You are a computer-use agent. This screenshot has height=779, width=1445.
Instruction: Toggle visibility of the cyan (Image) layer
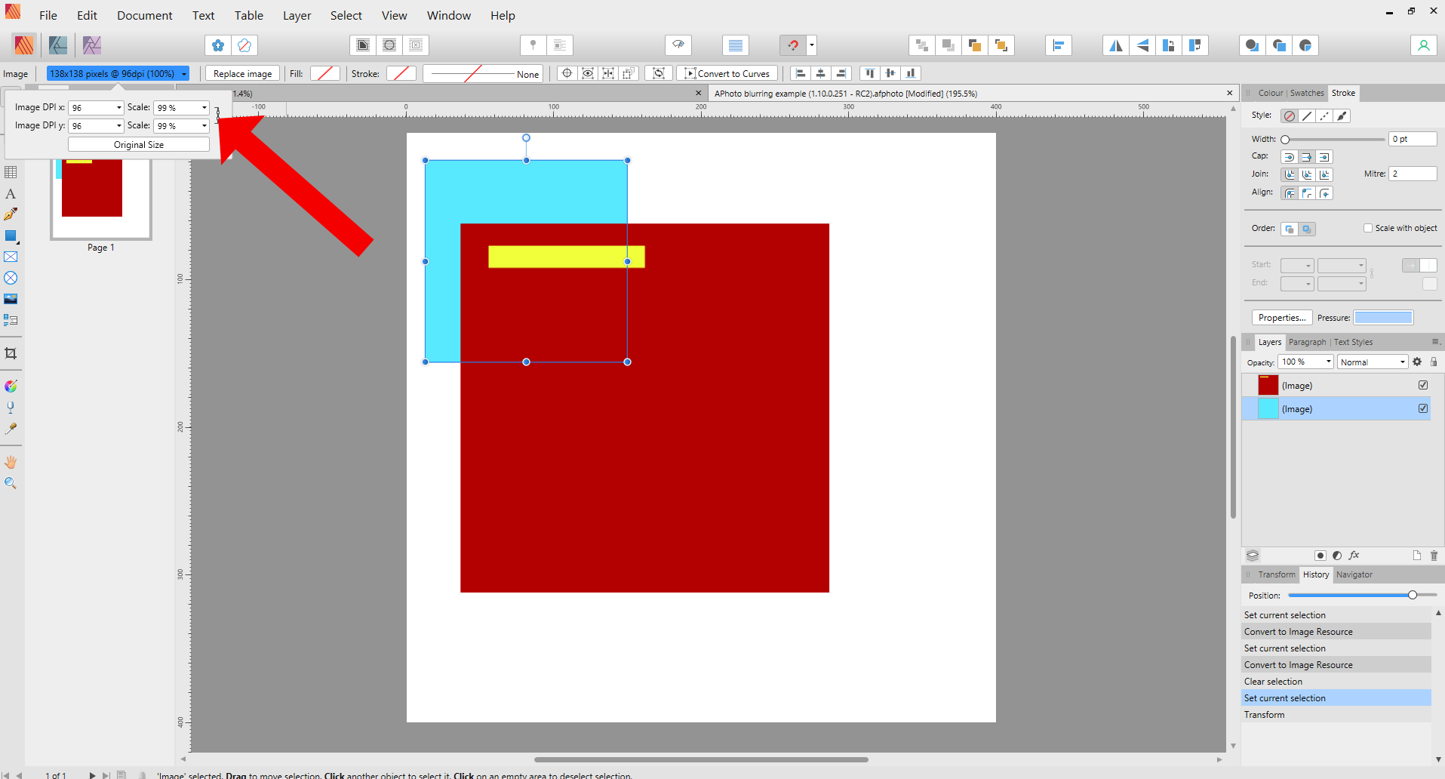point(1424,408)
